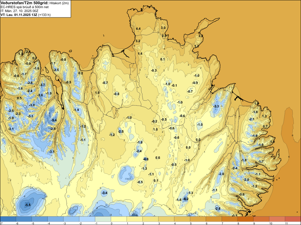The height and width of the screenshot is (225, 301).
Task: Click the legend swatch between -7 and -6
Action: (x=8, y=219)
